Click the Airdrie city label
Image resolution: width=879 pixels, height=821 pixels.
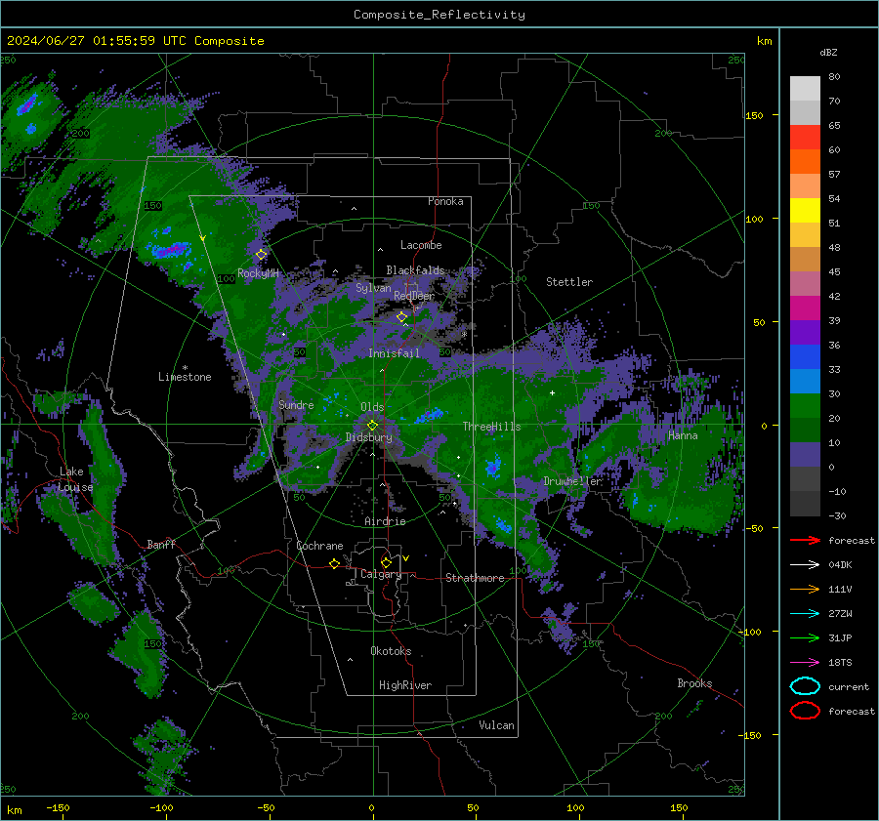[x=385, y=521]
